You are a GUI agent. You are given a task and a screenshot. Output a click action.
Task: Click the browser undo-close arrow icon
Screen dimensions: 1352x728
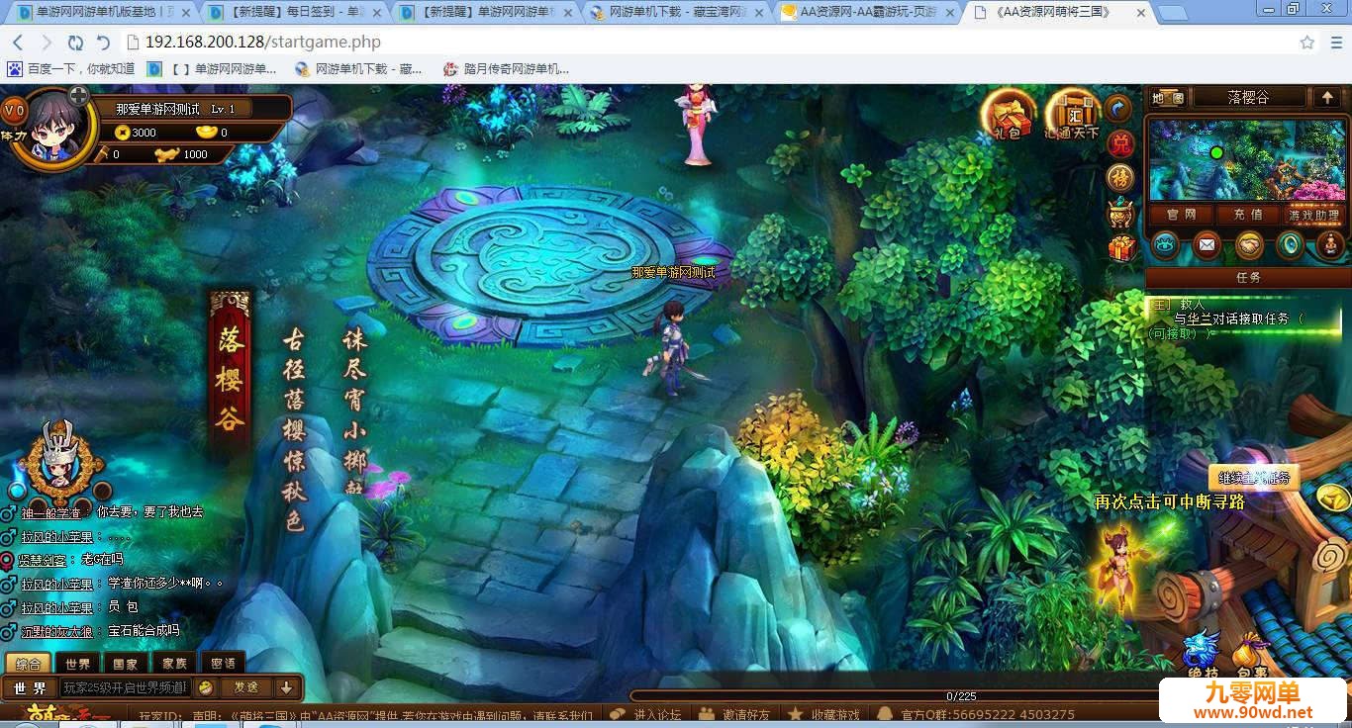(x=103, y=43)
